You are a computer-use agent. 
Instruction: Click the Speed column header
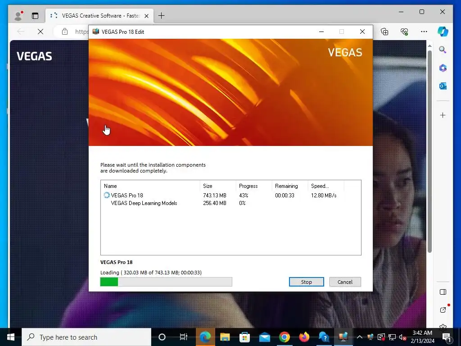tap(326, 186)
